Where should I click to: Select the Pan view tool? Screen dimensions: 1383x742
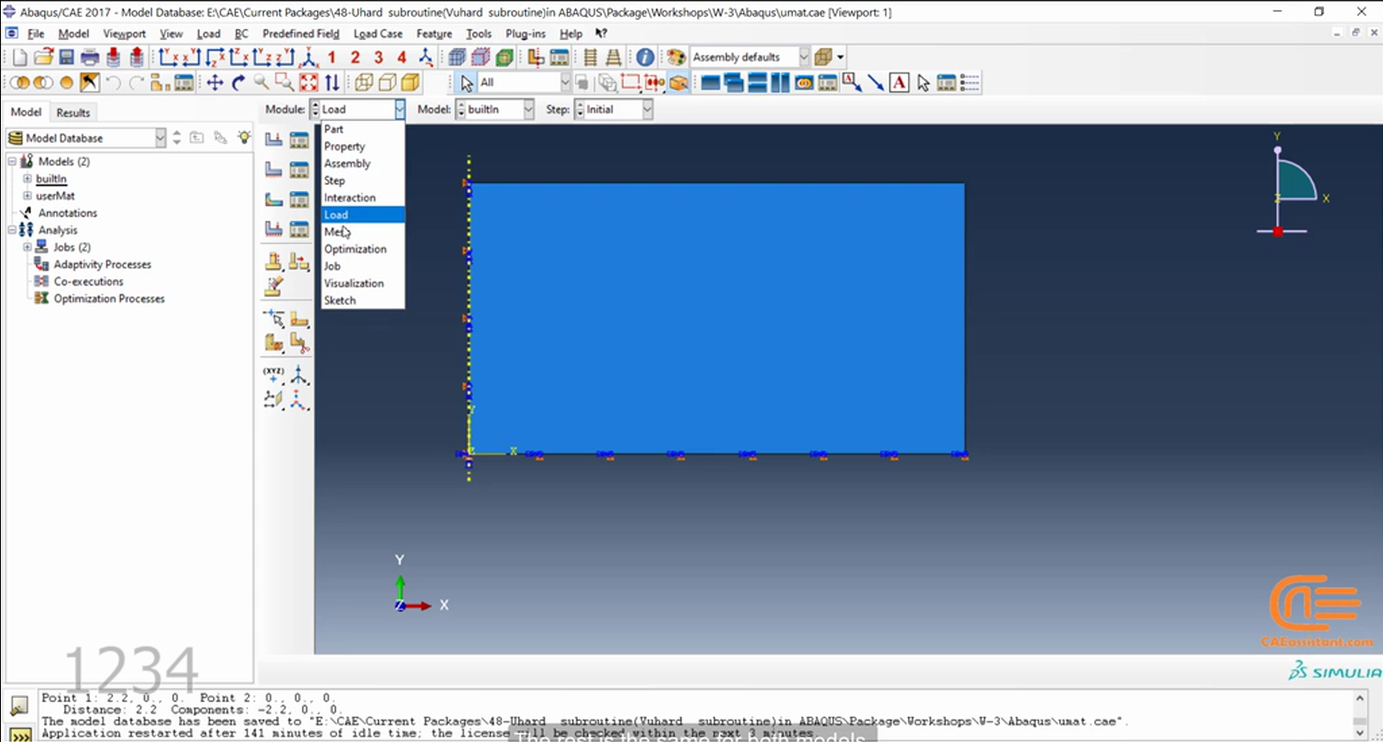click(x=215, y=83)
